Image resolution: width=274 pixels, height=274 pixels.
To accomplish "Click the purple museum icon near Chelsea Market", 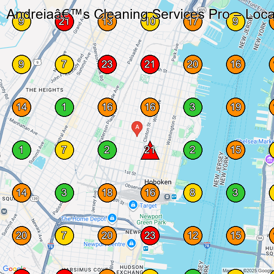I will [x=269, y=160].
